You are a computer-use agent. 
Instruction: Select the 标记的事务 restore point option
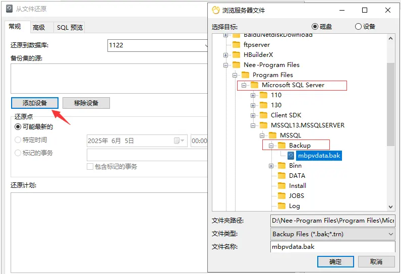tap(18, 153)
